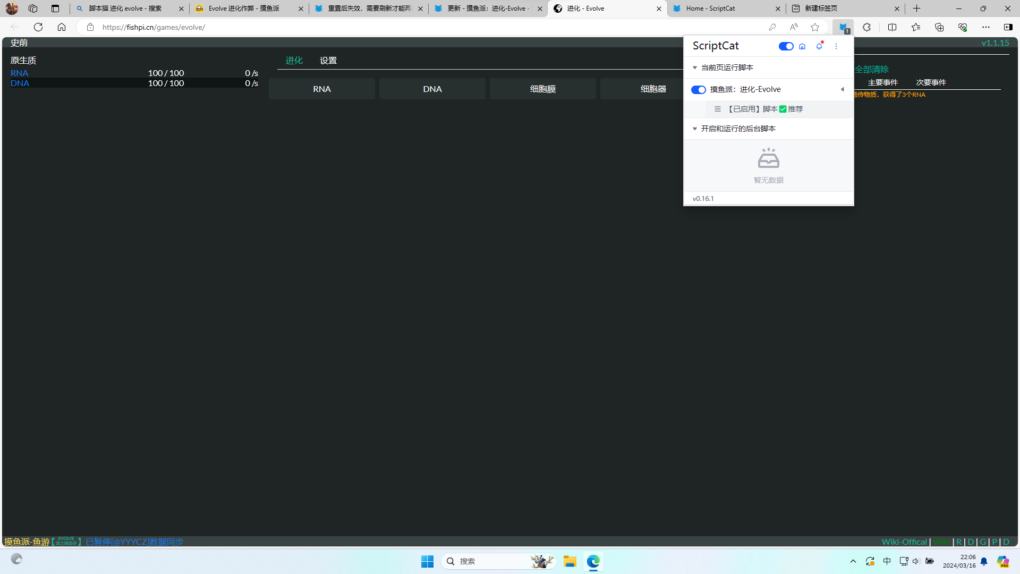
Task: Click the split screen icon in toolbar
Action: point(892,27)
